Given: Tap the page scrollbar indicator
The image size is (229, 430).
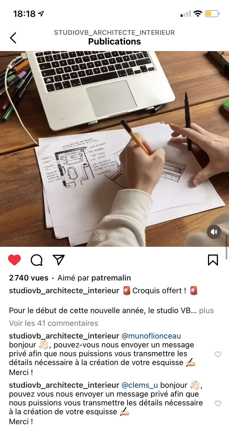Looking at the screenshot, I should point(227,247).
